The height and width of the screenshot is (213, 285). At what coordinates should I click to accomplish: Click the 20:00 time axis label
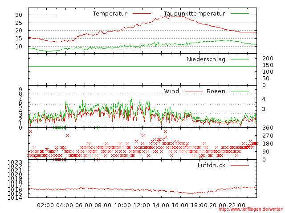point(218,205)
